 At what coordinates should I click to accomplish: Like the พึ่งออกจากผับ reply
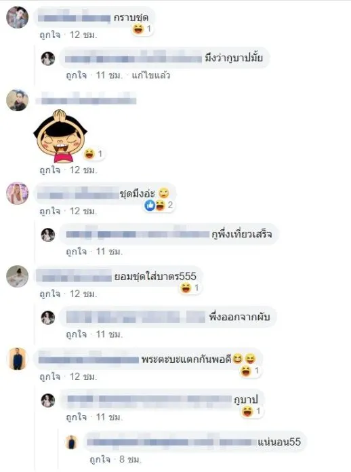click(x=77, y=334)
